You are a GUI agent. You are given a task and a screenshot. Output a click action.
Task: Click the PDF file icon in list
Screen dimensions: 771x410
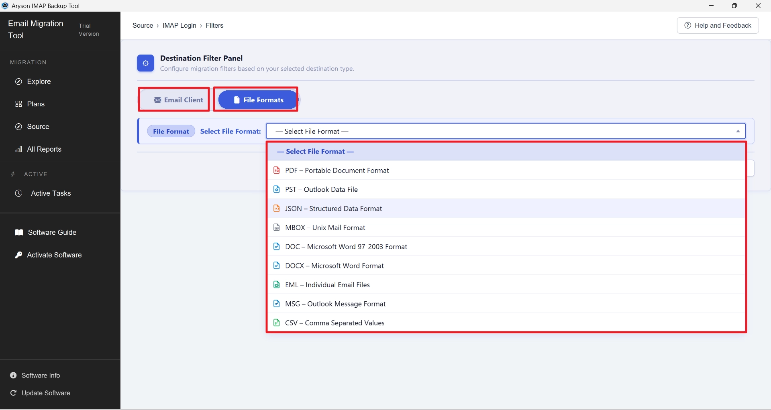coord(276,170)
